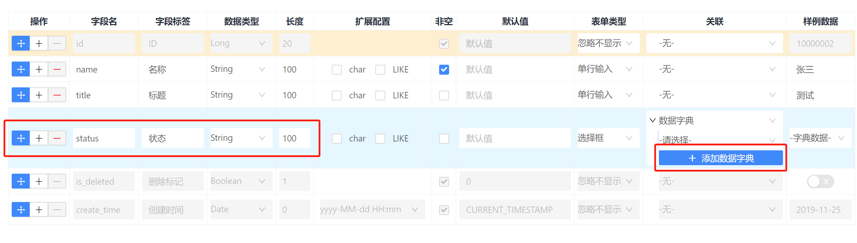The width and height of the screenshot is (857, 243).
Task: Click the move handle icon in name row
Action: point(21,69)
